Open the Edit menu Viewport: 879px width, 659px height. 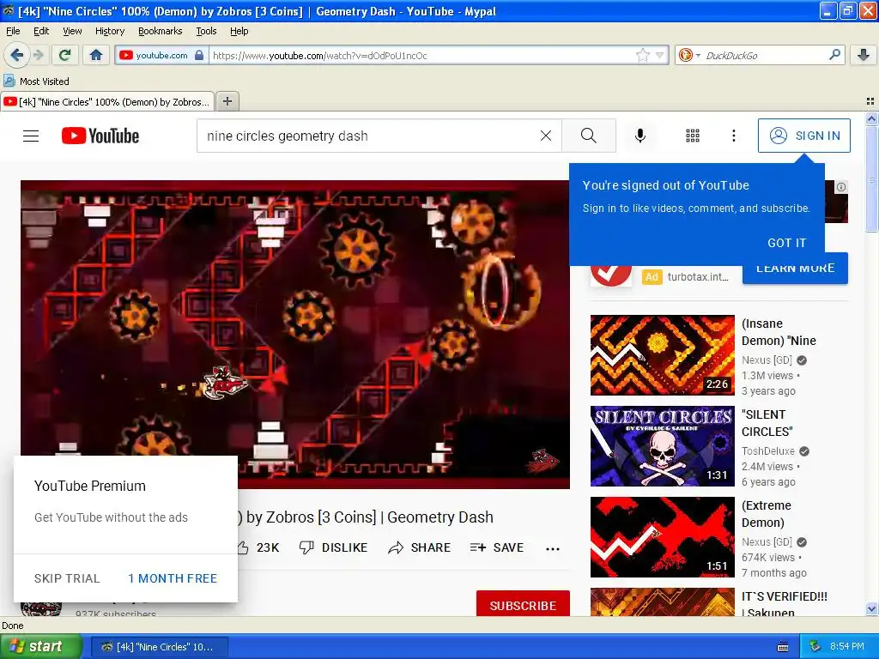coord(41,31)
